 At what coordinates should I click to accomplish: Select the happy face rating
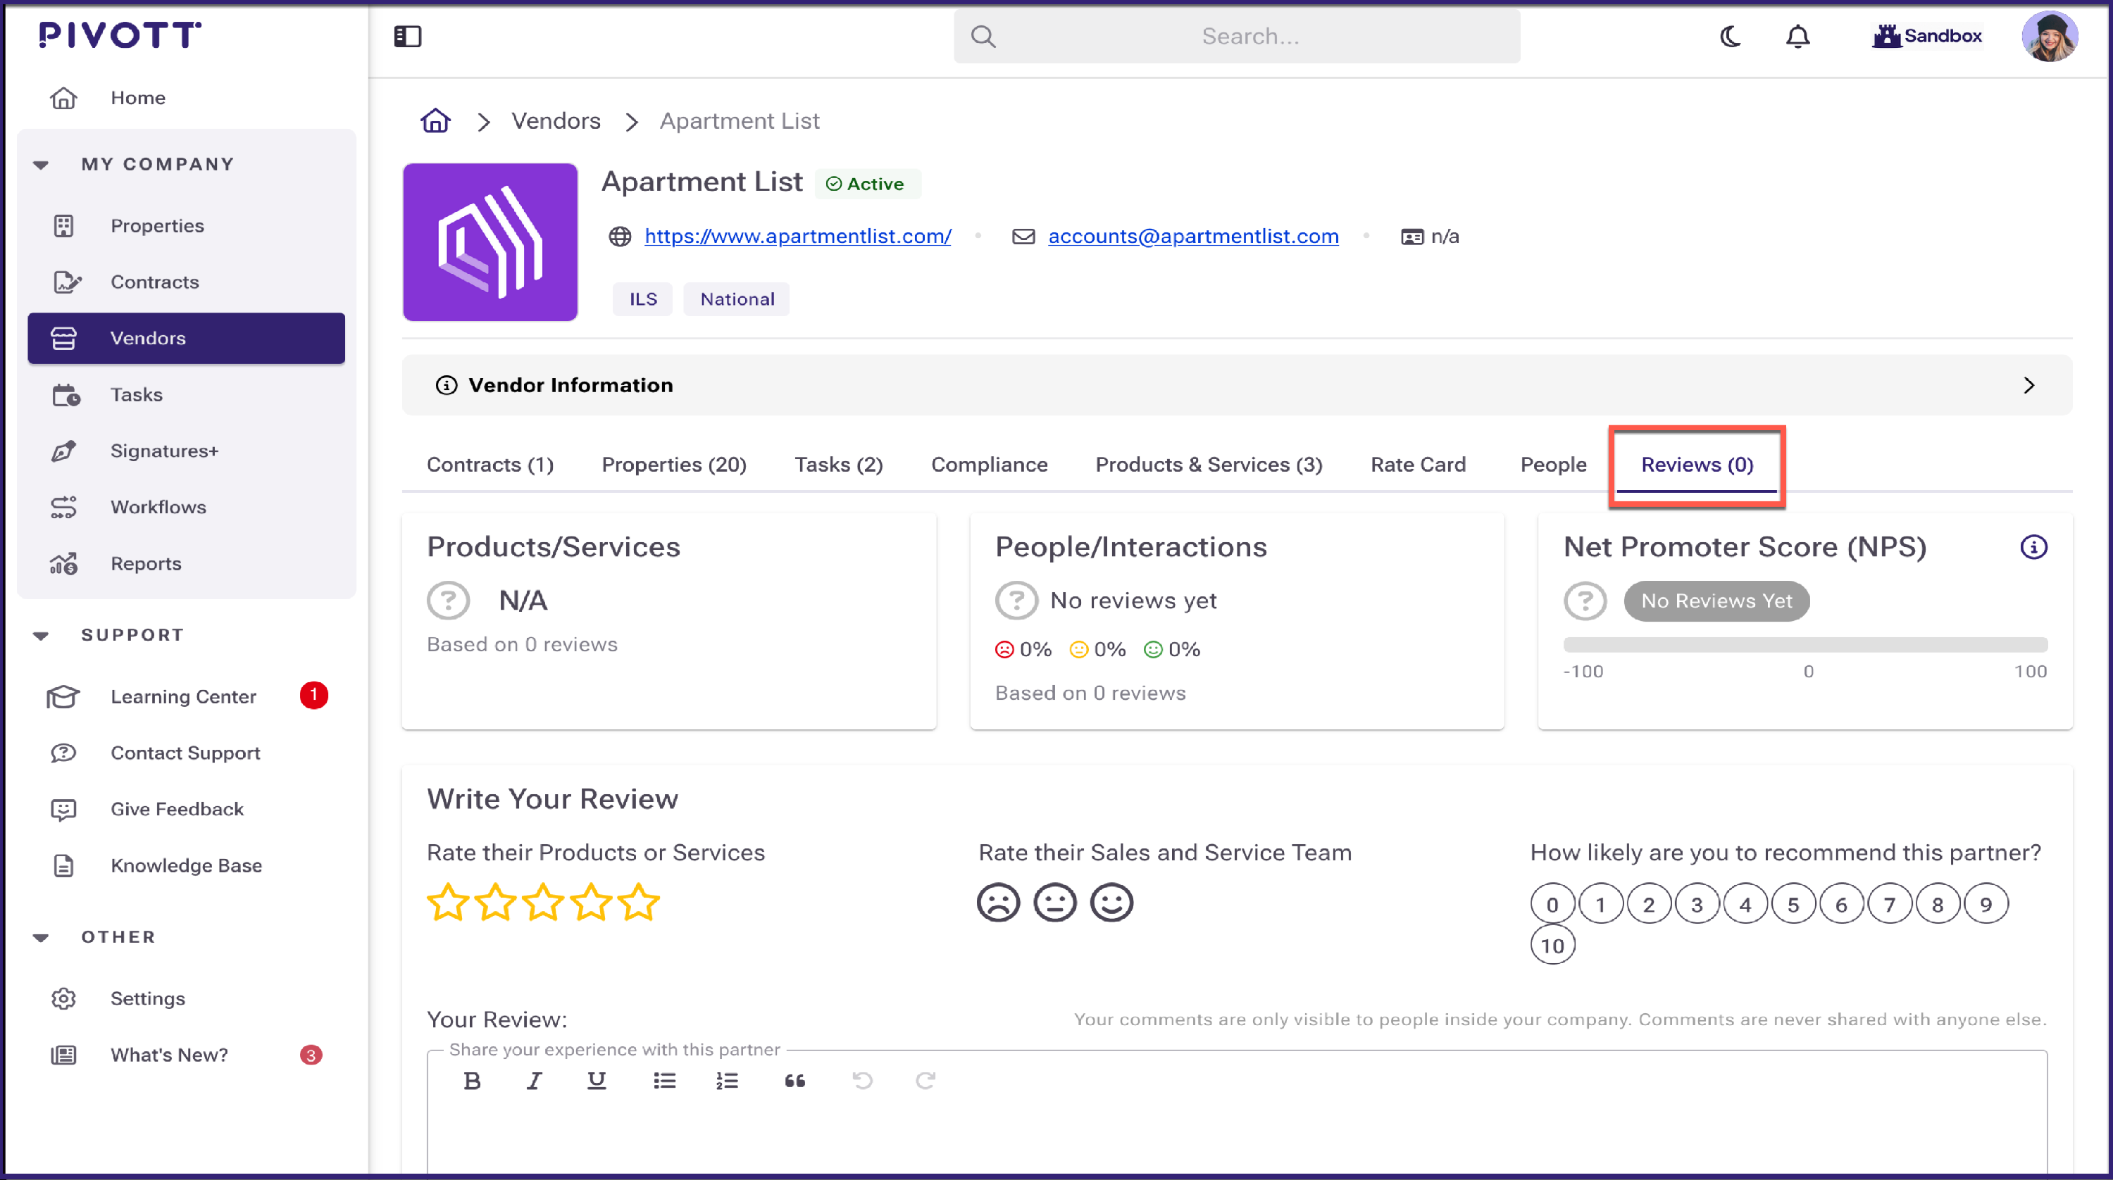click(1111, 903)
